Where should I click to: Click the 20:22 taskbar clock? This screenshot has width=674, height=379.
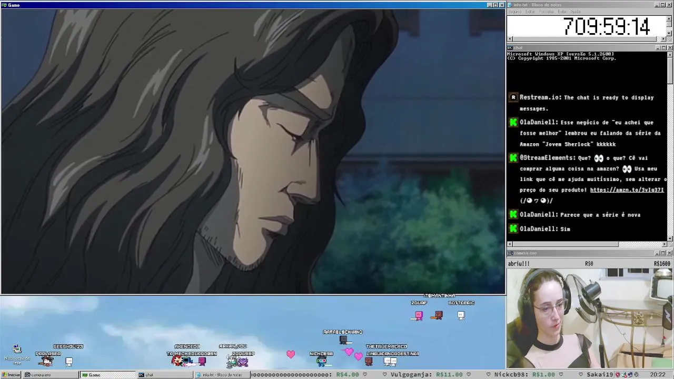coord(657,375)
